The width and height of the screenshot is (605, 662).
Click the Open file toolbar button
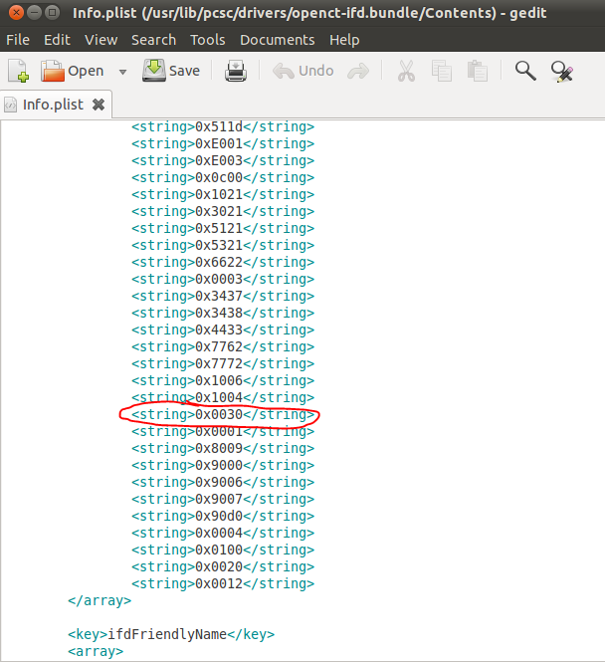click(73, 71)
